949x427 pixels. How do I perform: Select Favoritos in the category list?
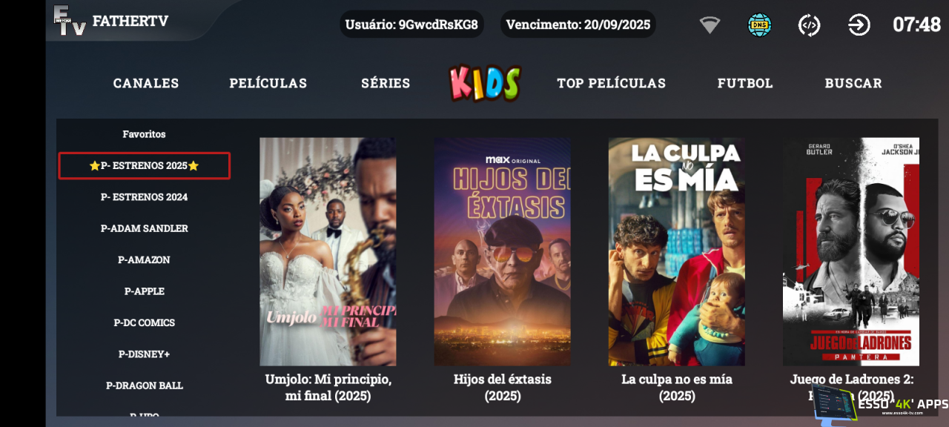tap(145, 134)
